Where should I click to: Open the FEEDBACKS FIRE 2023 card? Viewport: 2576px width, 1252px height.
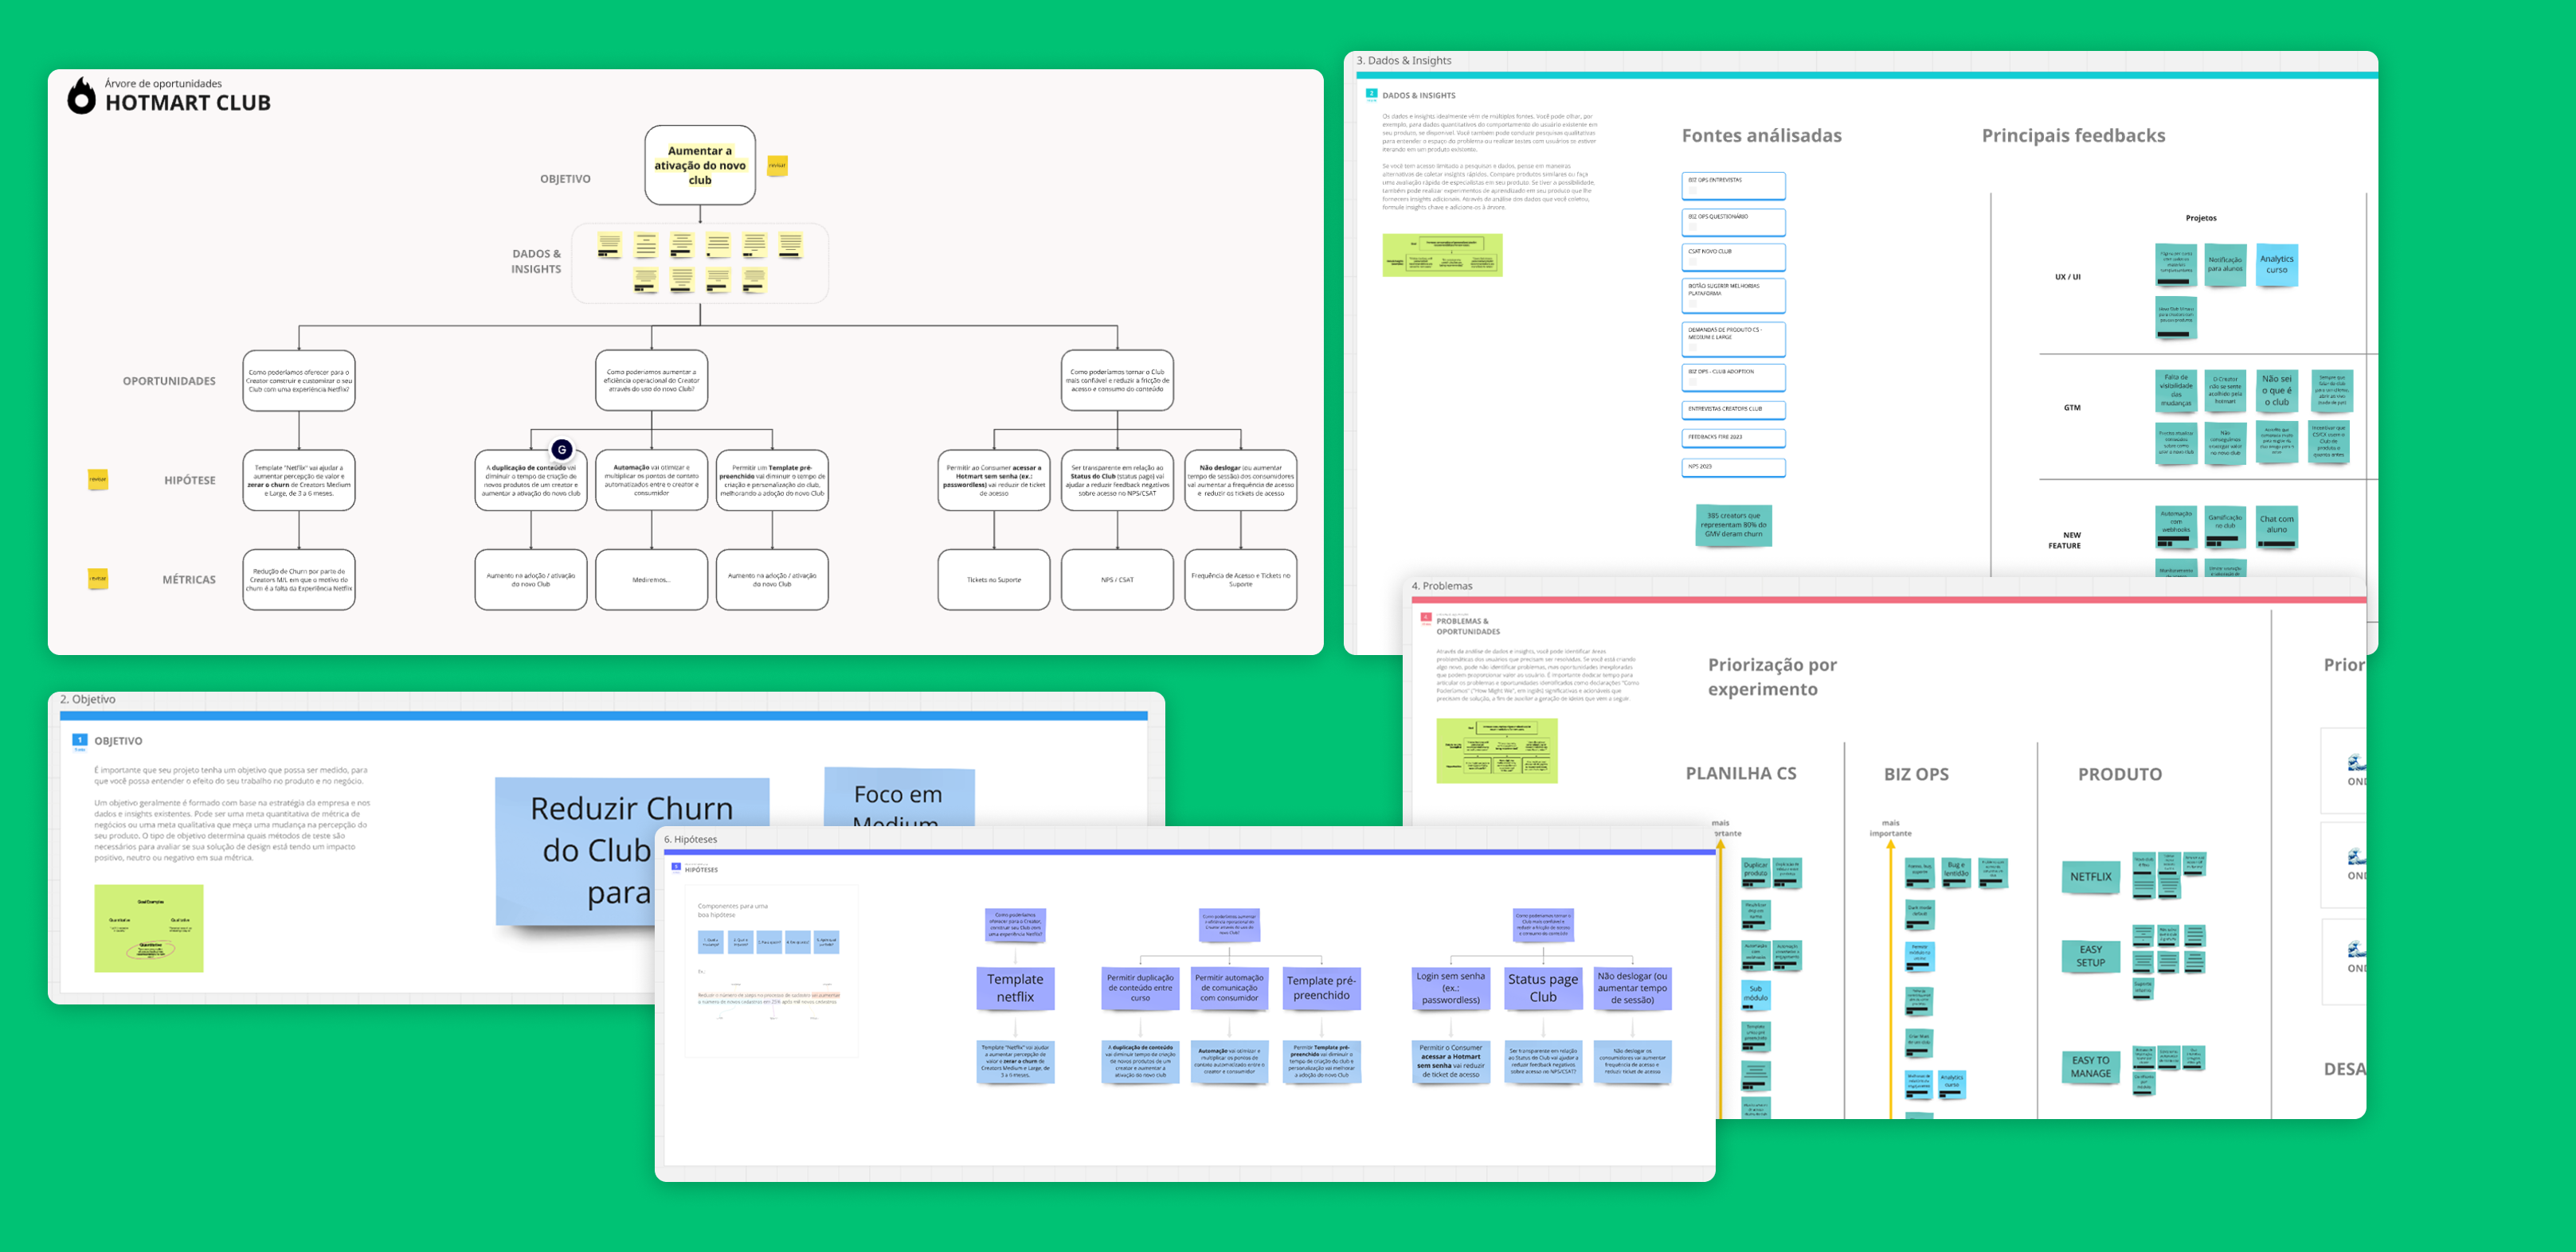coord(1733,438)
